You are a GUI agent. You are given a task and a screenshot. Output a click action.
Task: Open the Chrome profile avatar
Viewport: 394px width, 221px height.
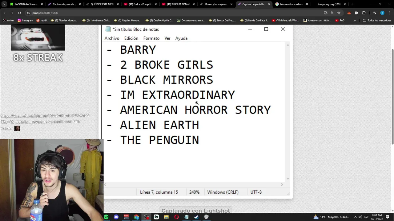[x=382, y=13]
